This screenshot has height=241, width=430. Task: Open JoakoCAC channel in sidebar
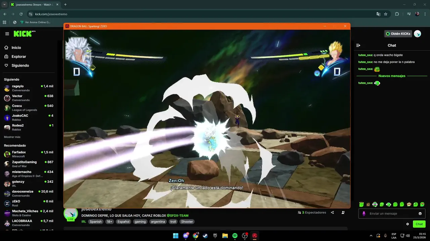click(x=29, y=117)
